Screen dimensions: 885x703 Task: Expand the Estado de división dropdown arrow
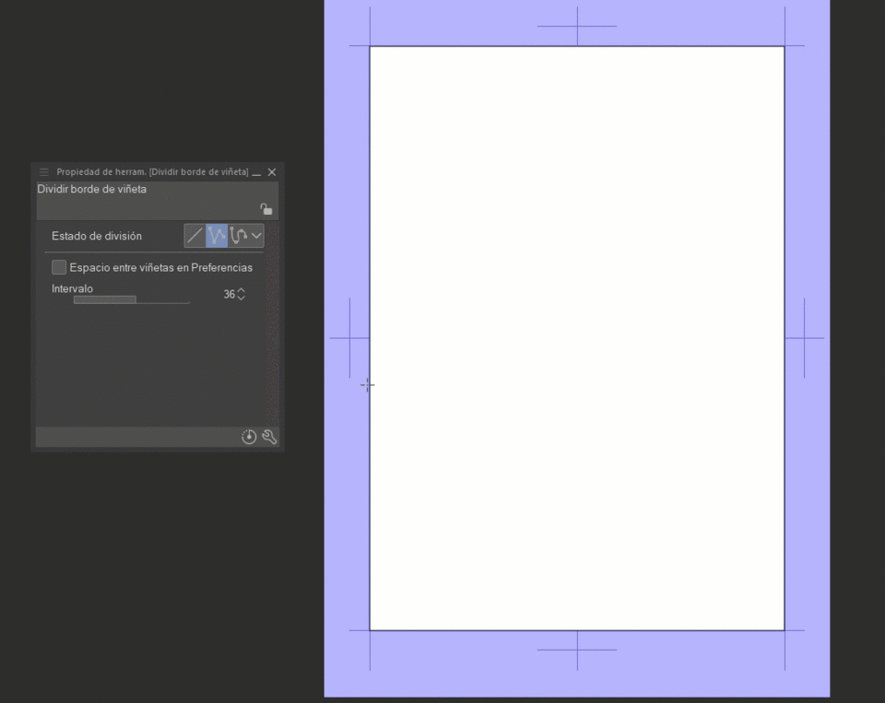pyautogui.click(x=257, y=236)
